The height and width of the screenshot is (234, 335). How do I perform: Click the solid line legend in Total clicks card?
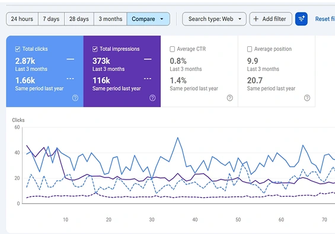(71, 59)
